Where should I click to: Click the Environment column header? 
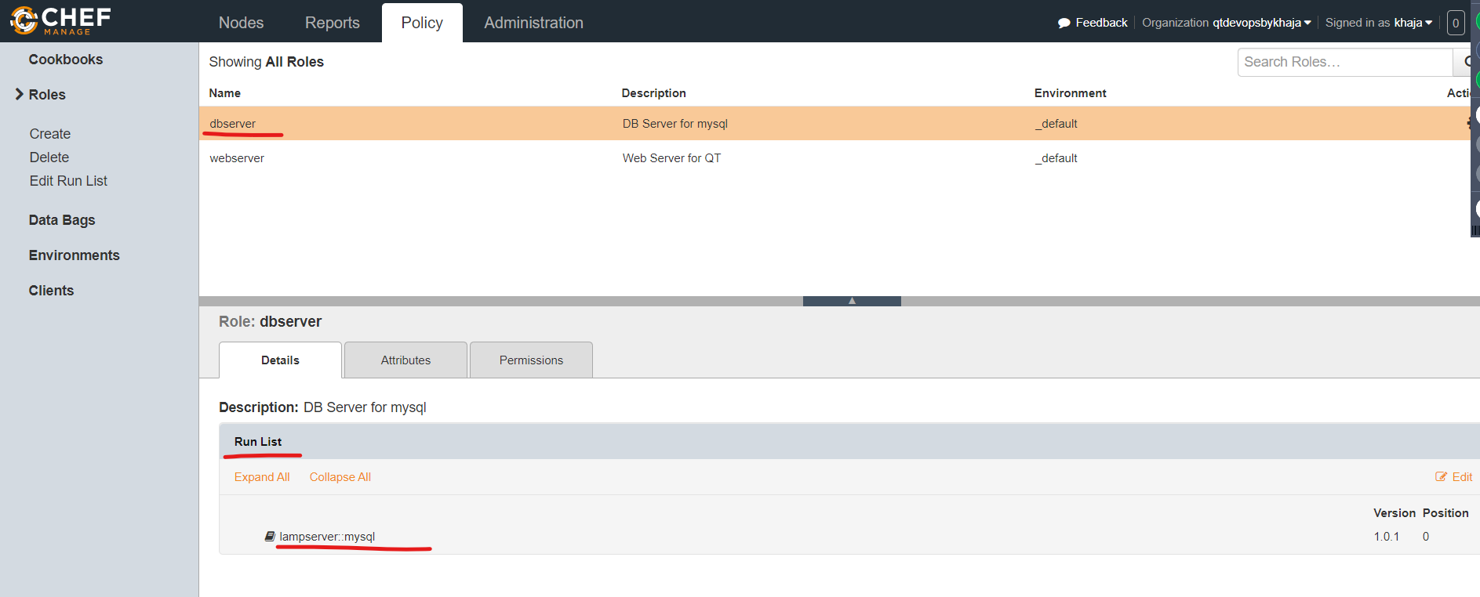[x=1071, y=93]
